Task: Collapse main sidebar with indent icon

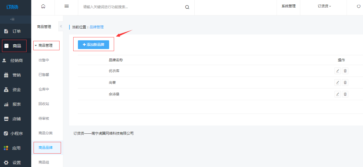Action: tap(12, 19)
